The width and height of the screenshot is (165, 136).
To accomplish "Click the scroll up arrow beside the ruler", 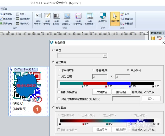I will [147, 33].
